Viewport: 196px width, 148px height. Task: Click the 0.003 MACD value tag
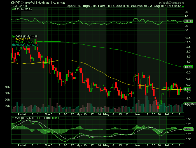point(188,129)
